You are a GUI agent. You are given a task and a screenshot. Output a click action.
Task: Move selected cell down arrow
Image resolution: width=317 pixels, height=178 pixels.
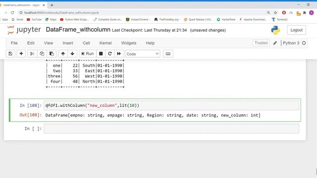pyautogui.click(x=72, y=54)
